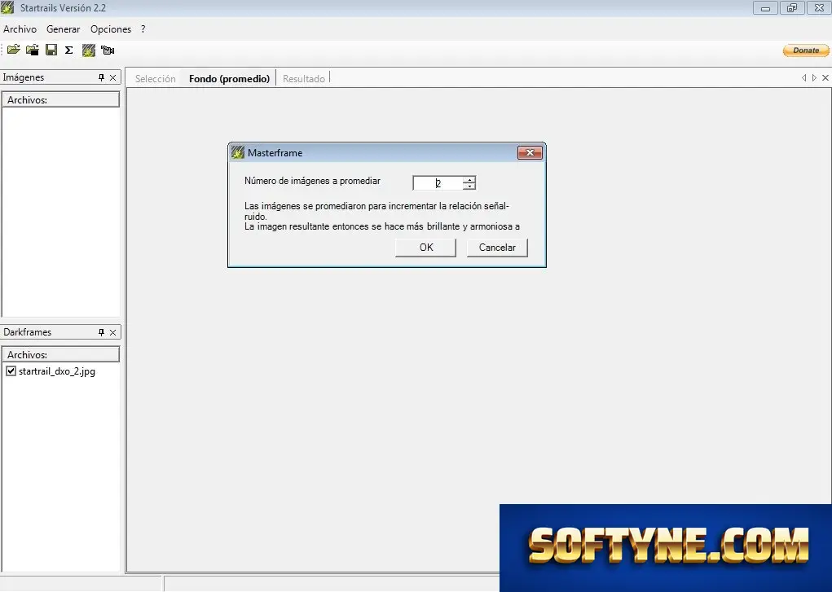Click the number of images input field
Image resolution: width=832 pixels, height=592 pixels.
[x=438, y=183]
